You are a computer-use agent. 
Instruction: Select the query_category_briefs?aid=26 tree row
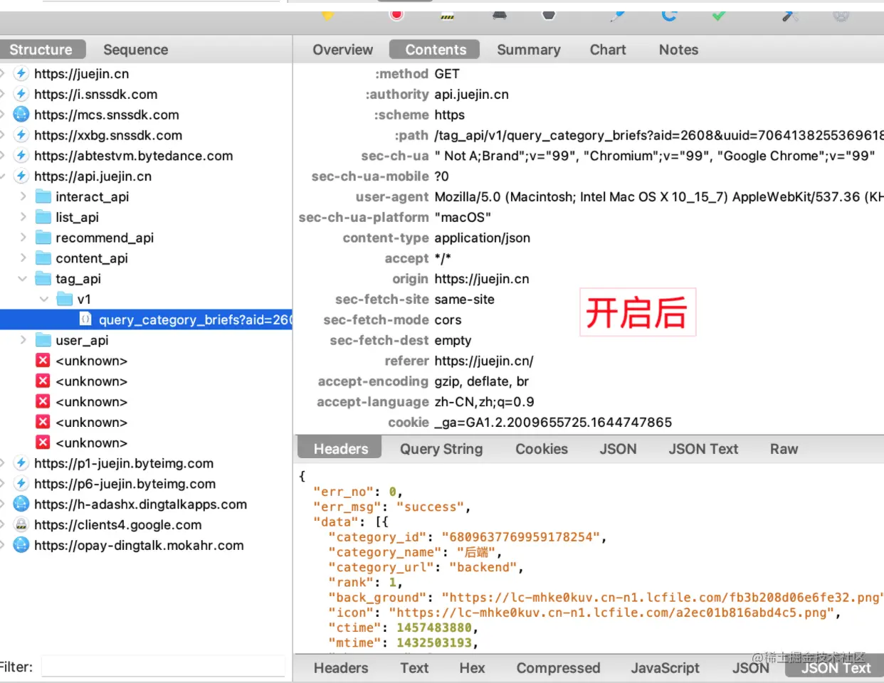[146, 319]
